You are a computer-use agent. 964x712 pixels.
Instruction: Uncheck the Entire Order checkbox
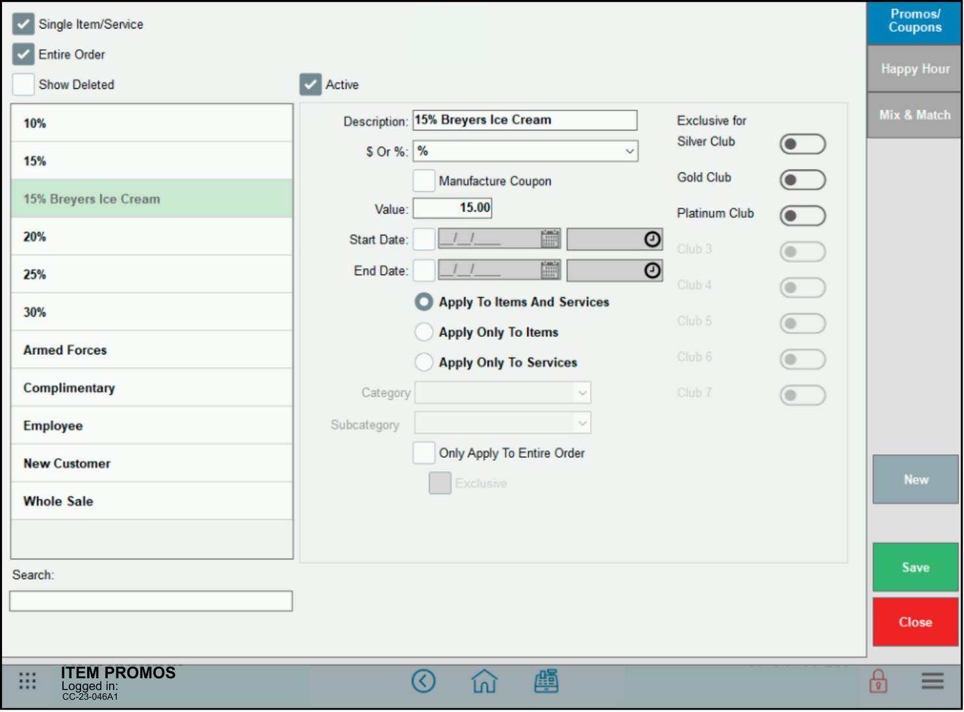[23, 55]
